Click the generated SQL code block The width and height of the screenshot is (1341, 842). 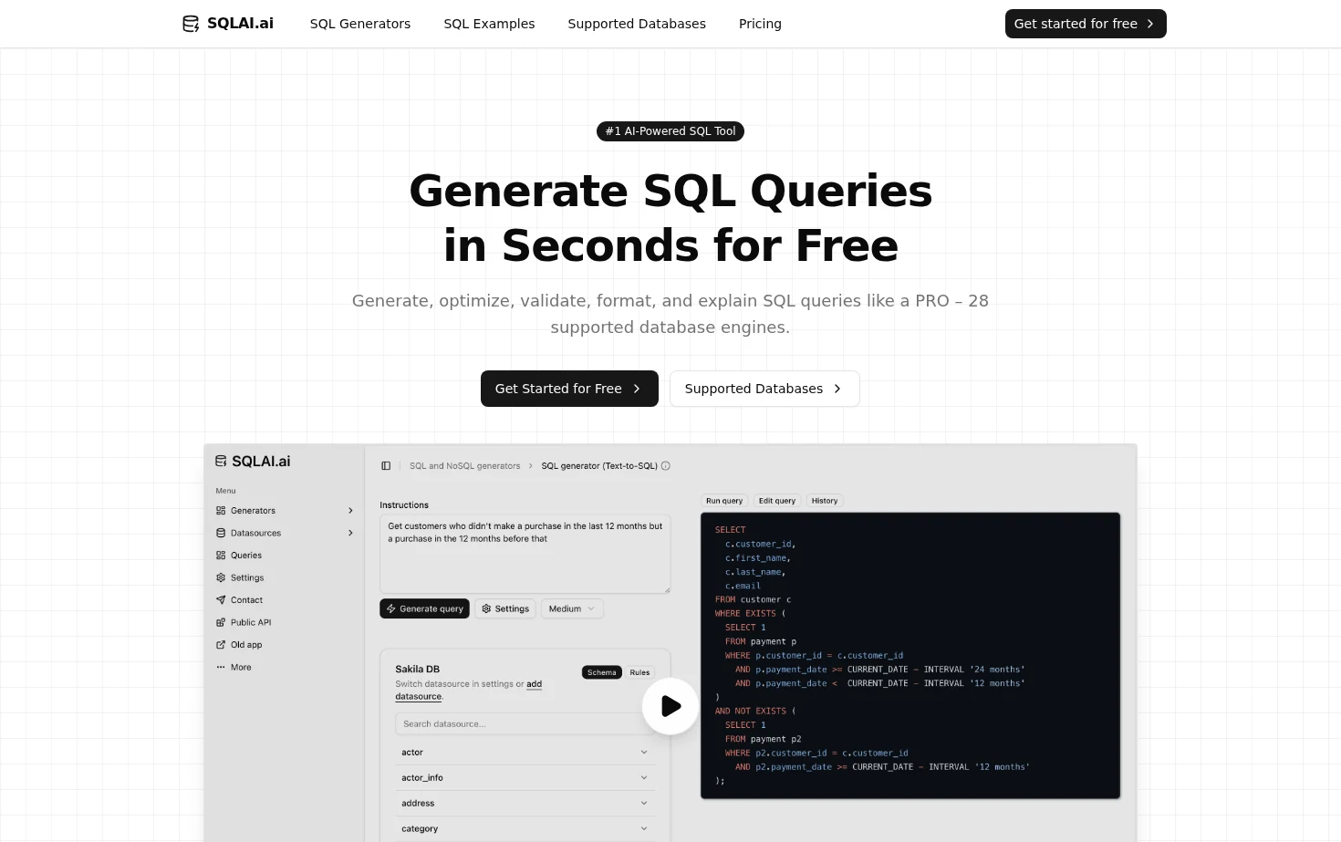[x=910, y=656]
